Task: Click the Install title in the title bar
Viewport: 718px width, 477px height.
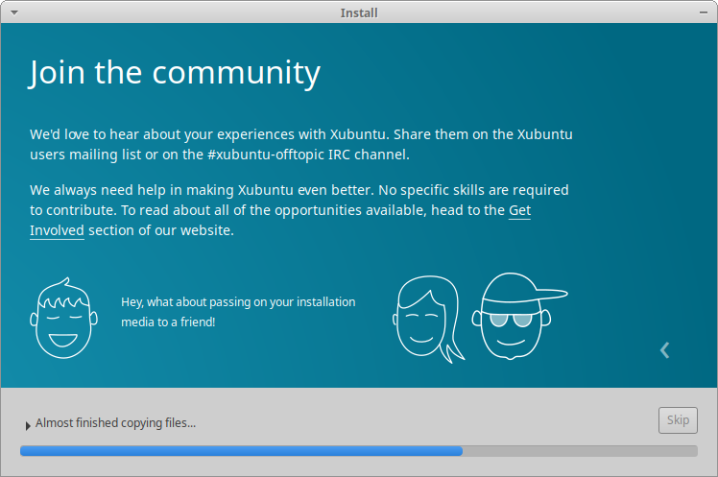Action: 359,12
